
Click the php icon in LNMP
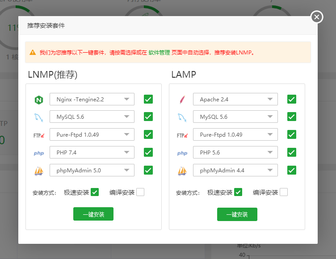click(x=39, y=153)
